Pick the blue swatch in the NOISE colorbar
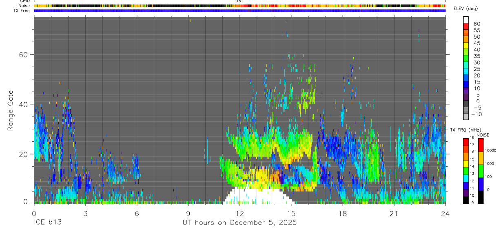The image size is (501, 231). [481, 184]
